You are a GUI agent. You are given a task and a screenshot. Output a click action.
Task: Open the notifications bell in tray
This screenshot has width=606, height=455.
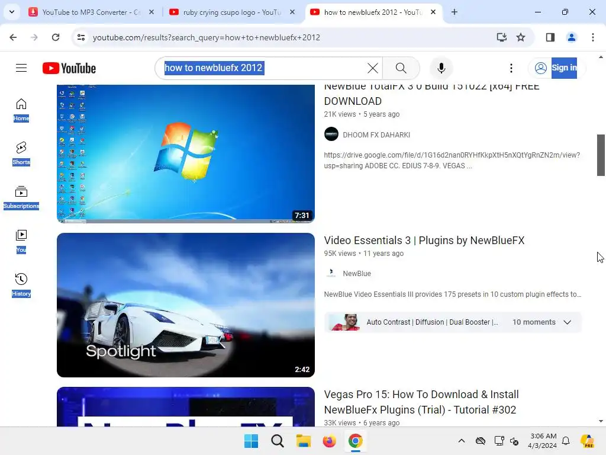pos(566,441)
